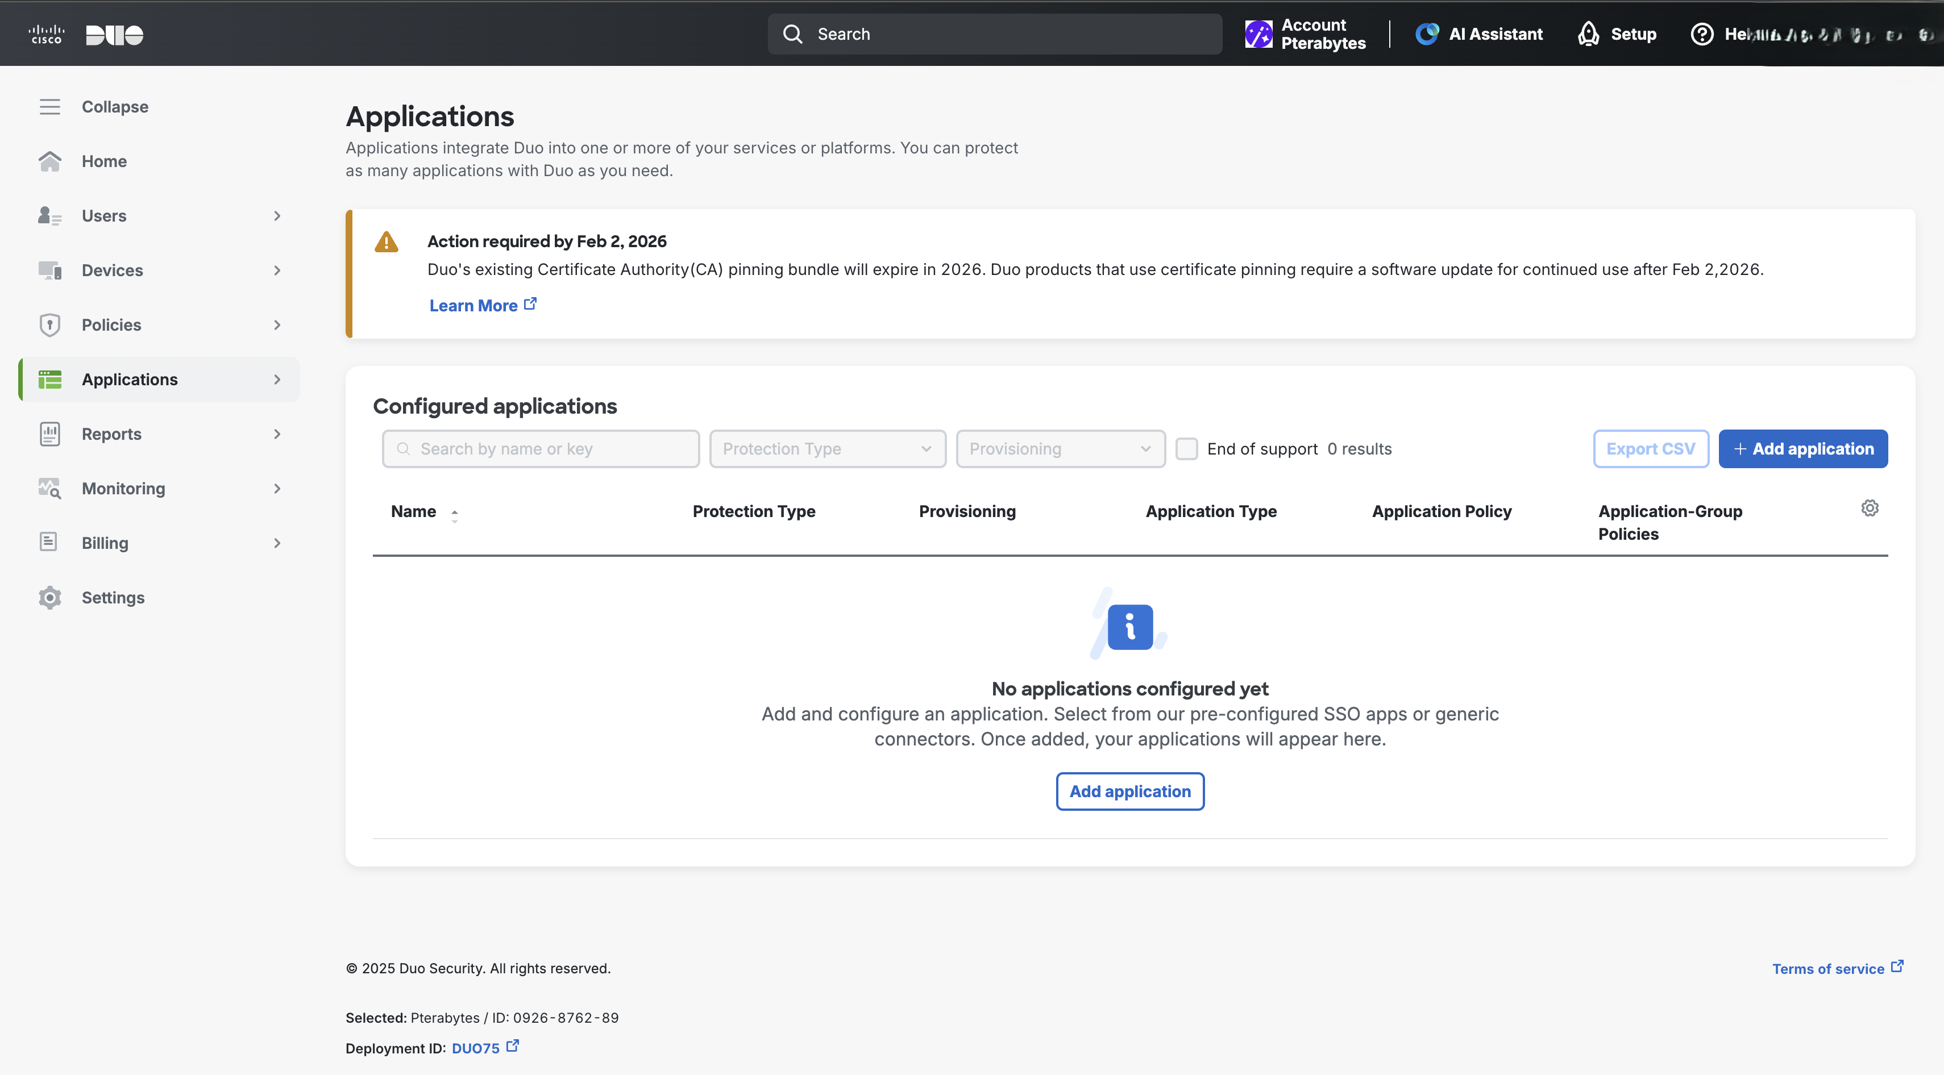Viewport: 1944px width, 1075px height.
Task: Click the AI Assistant label
Action: 1495,34
